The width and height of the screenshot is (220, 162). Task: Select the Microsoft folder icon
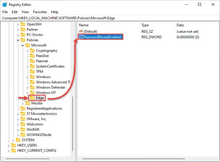27,45
